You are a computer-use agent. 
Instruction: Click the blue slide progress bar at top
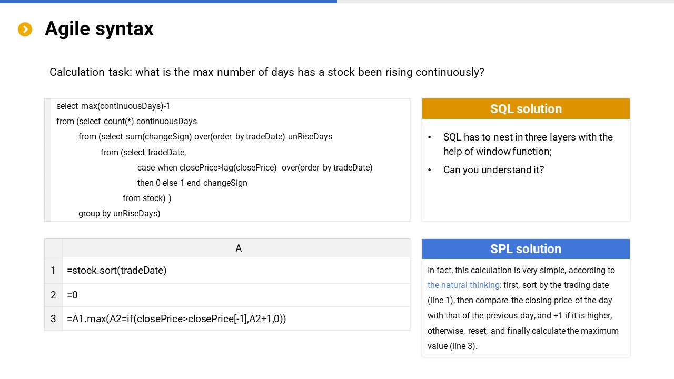pos(168,2)
